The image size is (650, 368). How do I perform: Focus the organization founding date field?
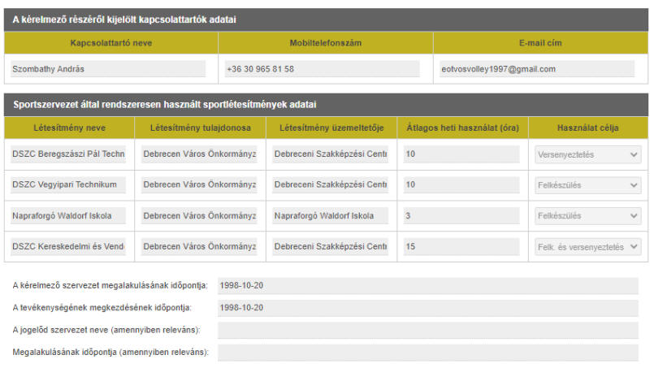click(427, 286)
